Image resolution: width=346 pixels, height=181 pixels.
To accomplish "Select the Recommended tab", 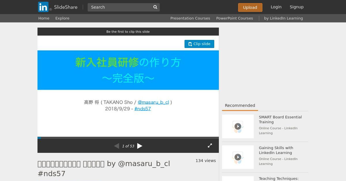I will 240,105.
